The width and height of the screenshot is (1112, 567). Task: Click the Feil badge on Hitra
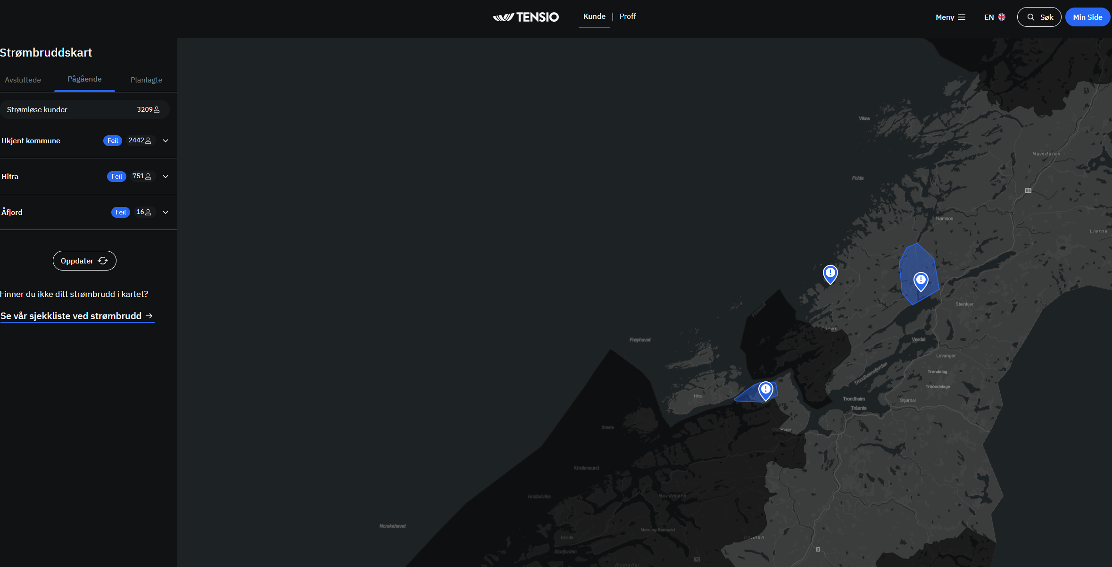pyautogui.click(x=116, y=176)
